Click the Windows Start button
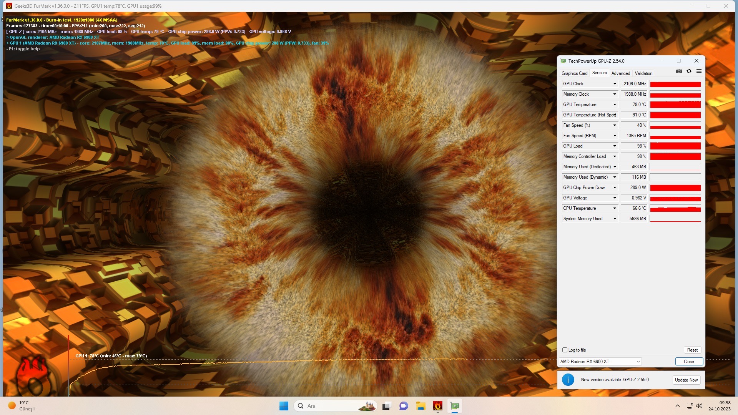 pos(284,406)
